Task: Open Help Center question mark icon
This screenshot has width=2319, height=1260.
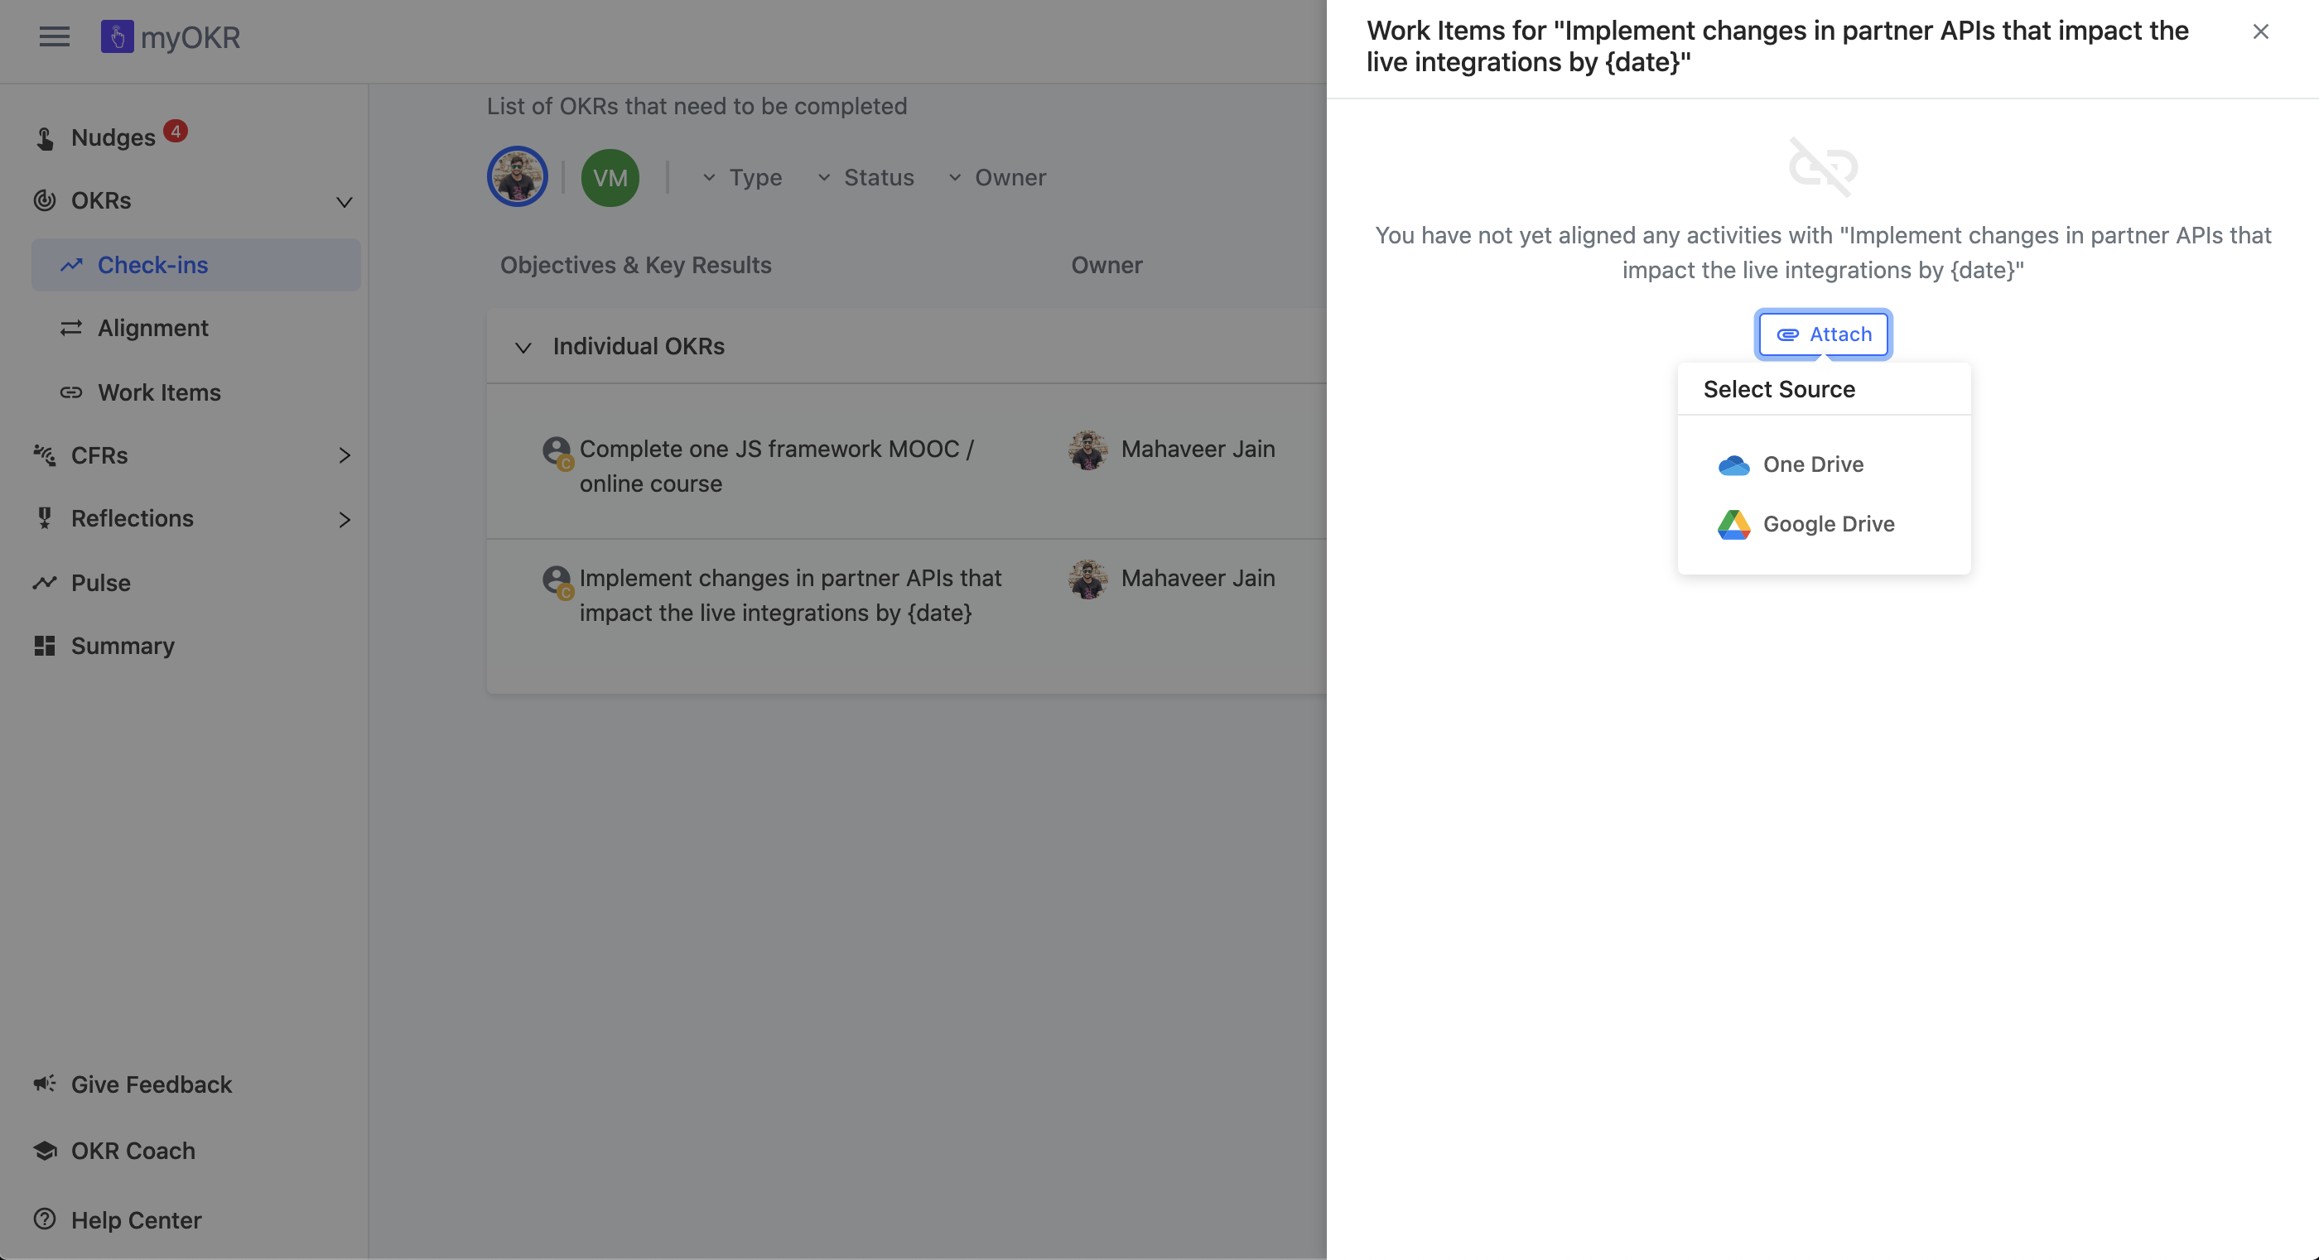Action: click(x=44, y=1219)
